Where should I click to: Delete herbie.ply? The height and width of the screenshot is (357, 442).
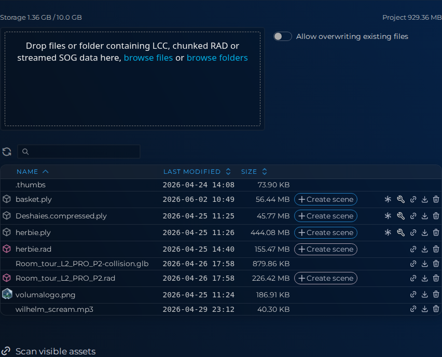pyautogui.click(x=436, y=232)
